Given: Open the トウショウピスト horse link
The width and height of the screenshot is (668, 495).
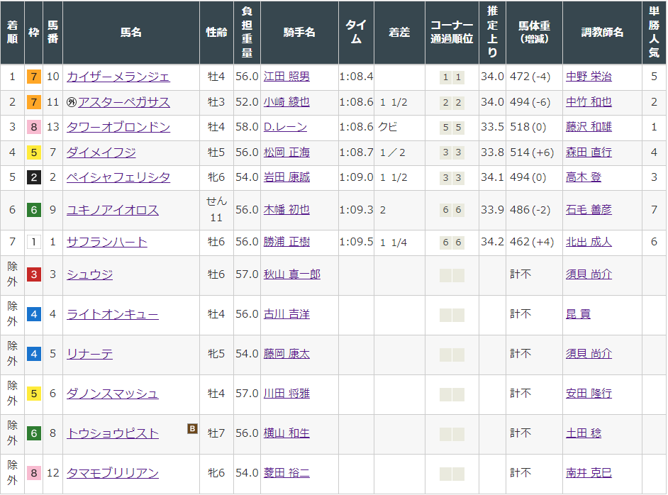Looking at the screenshot, I should (x=113, y=433).
